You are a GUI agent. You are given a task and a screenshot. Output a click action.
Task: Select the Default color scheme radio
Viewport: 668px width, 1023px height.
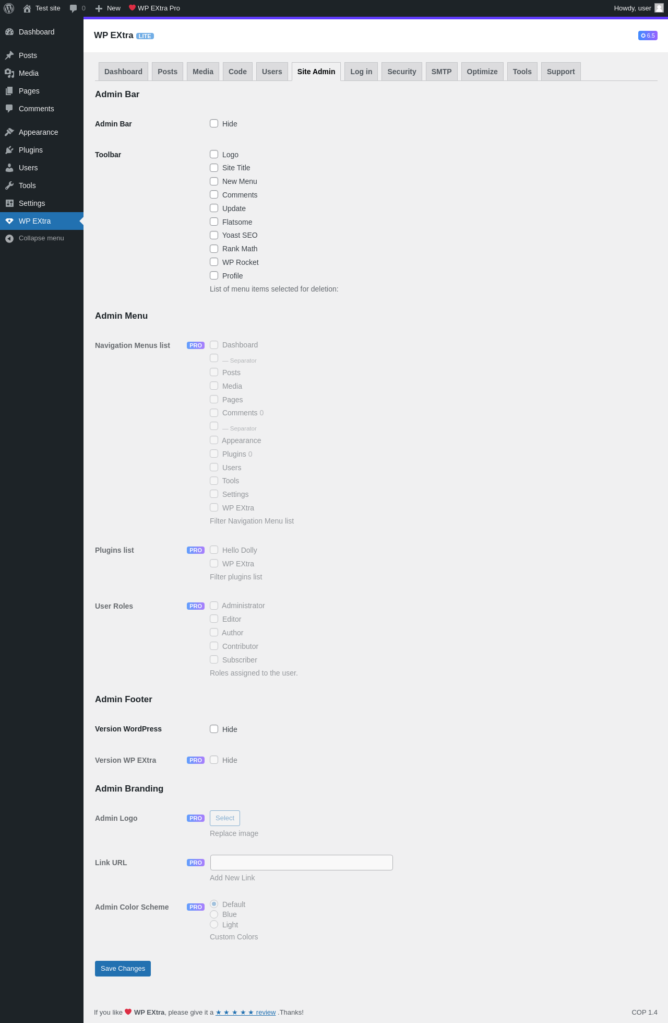coord(214,904)
